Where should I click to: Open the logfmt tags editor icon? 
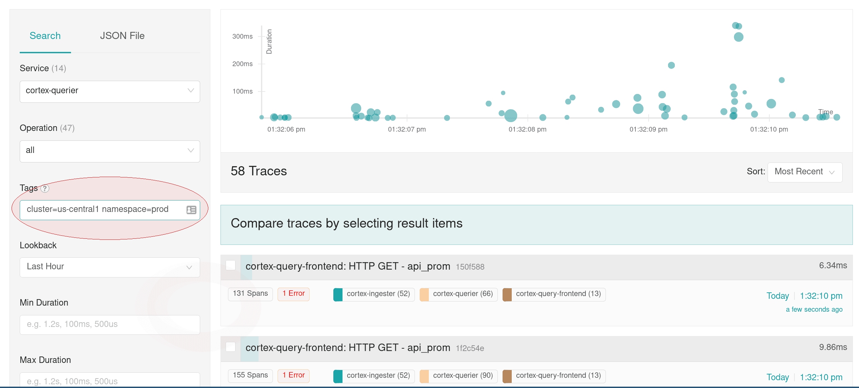[x=191, y=210]
